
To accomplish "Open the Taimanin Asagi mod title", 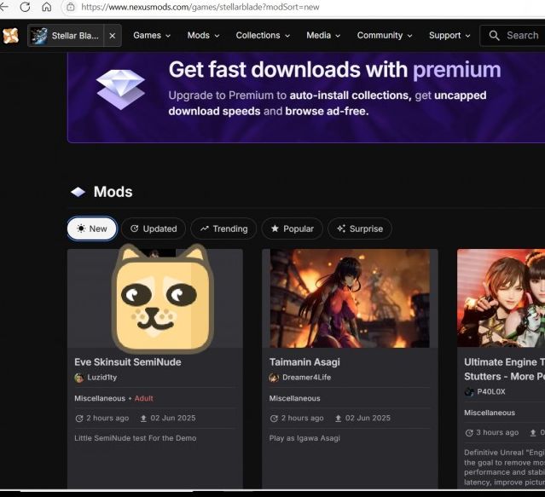I will click(x=304, y=362).
